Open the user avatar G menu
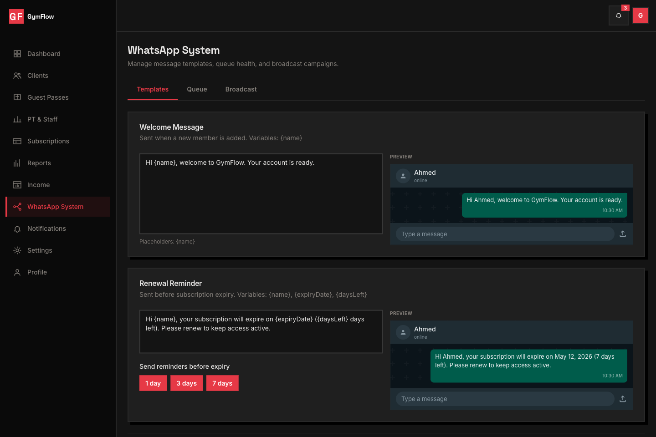This screenshot has width=656, height=437. 640,15
